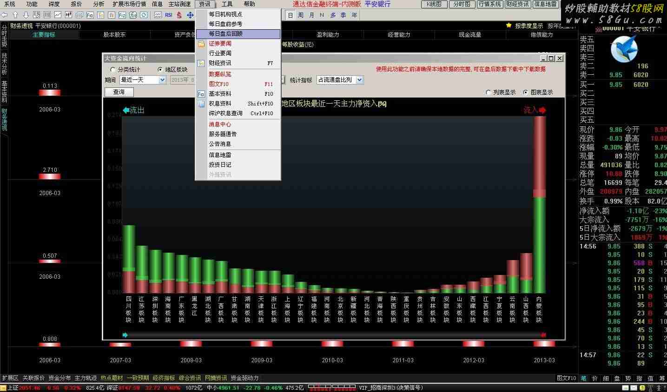The height and width of the screenshot is (392, 667).
Task: Select 投资日记 menu entry
Action: click(x=238, y=165)
